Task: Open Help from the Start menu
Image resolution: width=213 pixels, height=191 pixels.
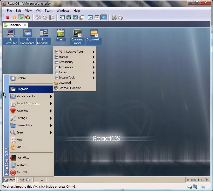Action: tap(31, 140)
